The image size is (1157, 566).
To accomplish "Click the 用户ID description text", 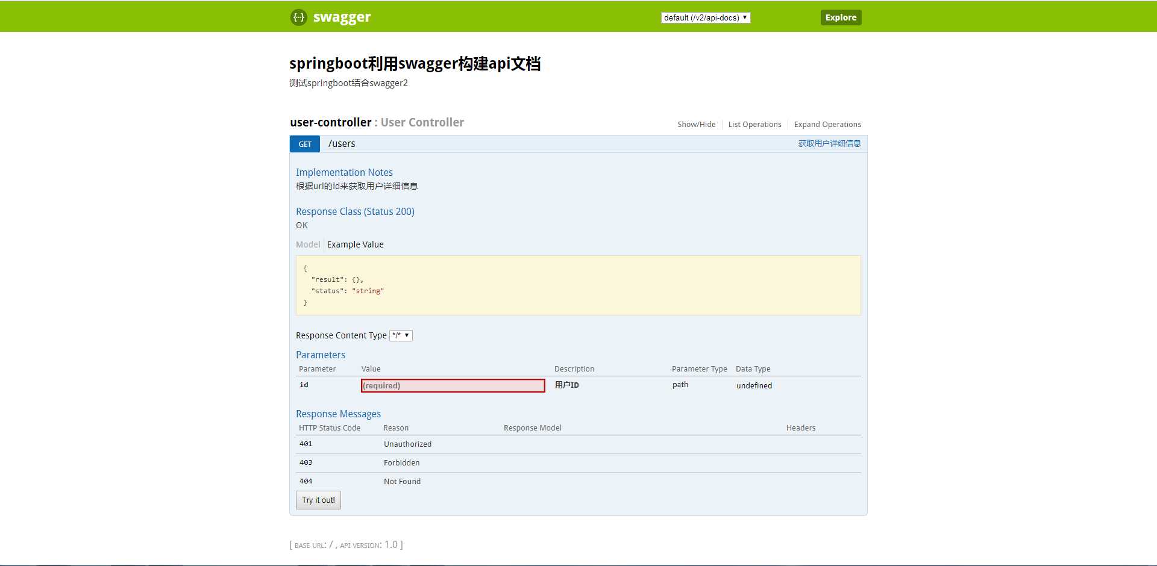I will coord(566,385).
